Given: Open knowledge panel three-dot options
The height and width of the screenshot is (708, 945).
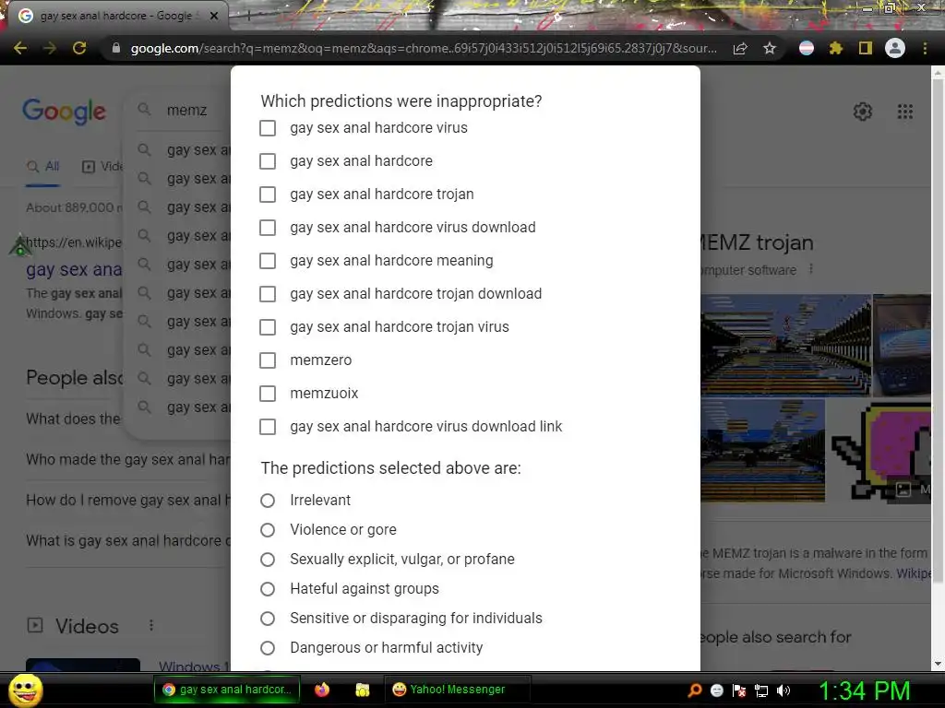Looking at the screenshot, I should click(x=811, y=268).
